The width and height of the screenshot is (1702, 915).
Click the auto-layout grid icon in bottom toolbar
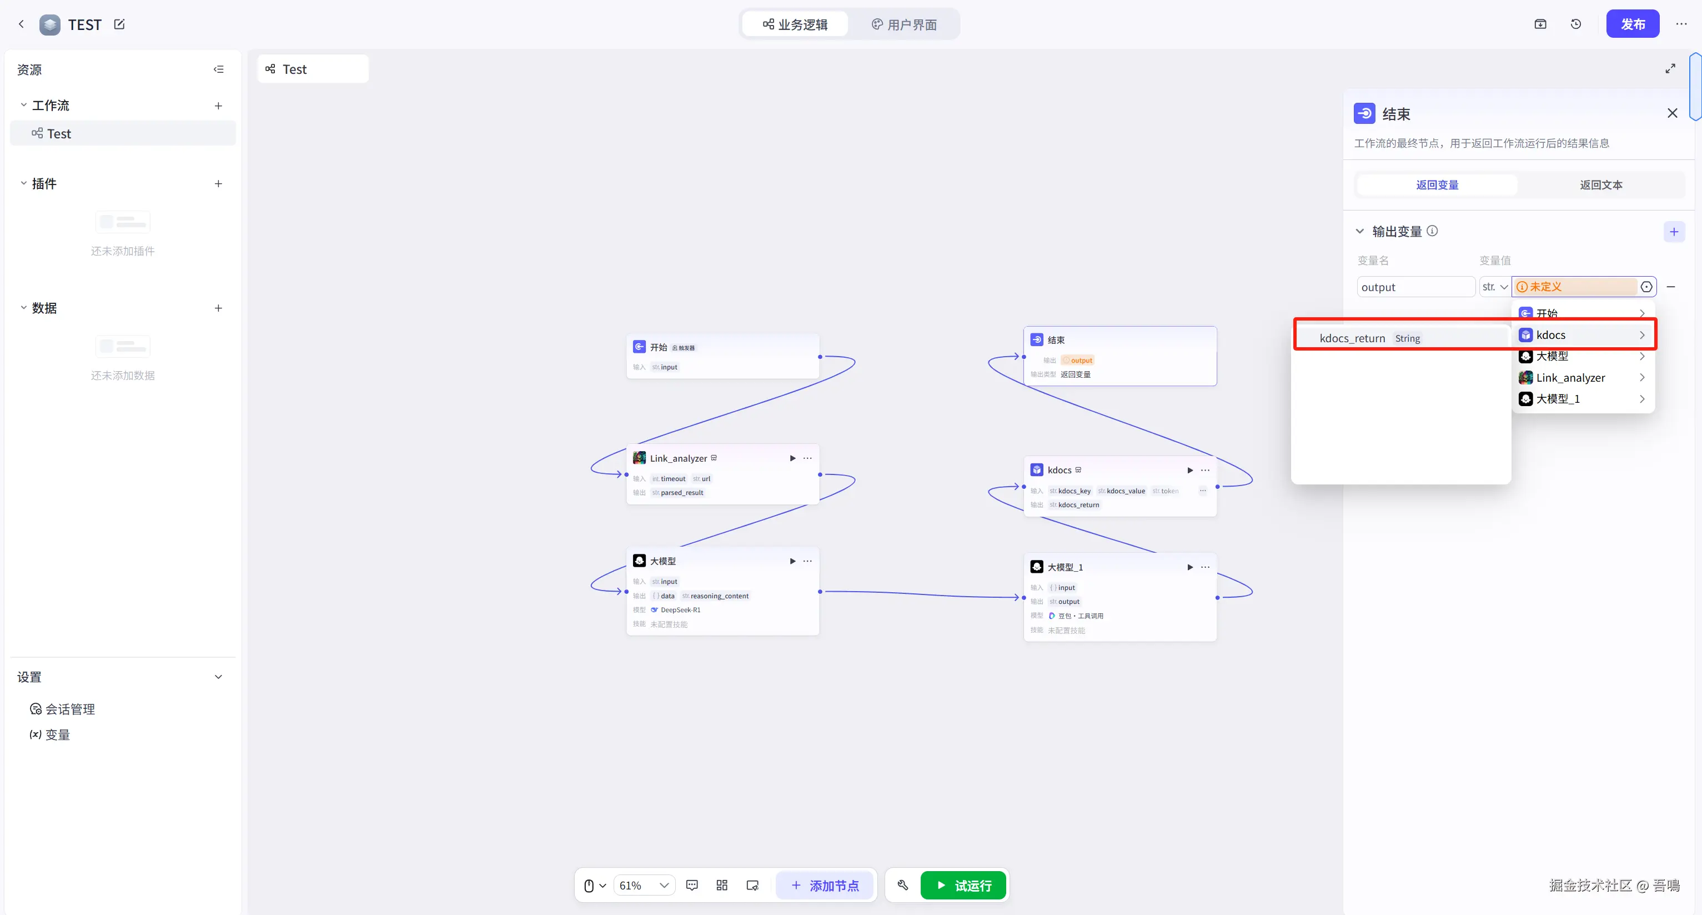click(x=721, y=885)
